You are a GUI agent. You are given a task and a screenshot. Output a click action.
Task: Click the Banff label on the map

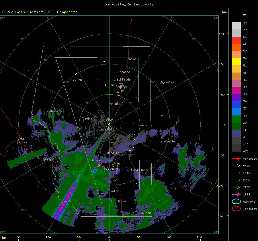click(x=47, y=160)
